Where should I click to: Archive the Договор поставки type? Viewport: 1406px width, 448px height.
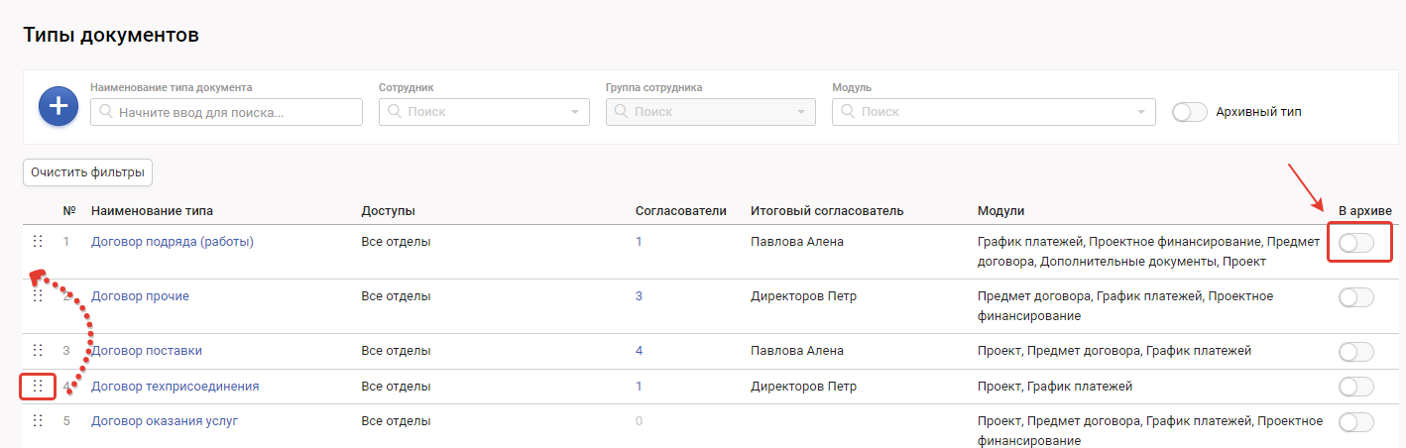(x=1355, y=351)
